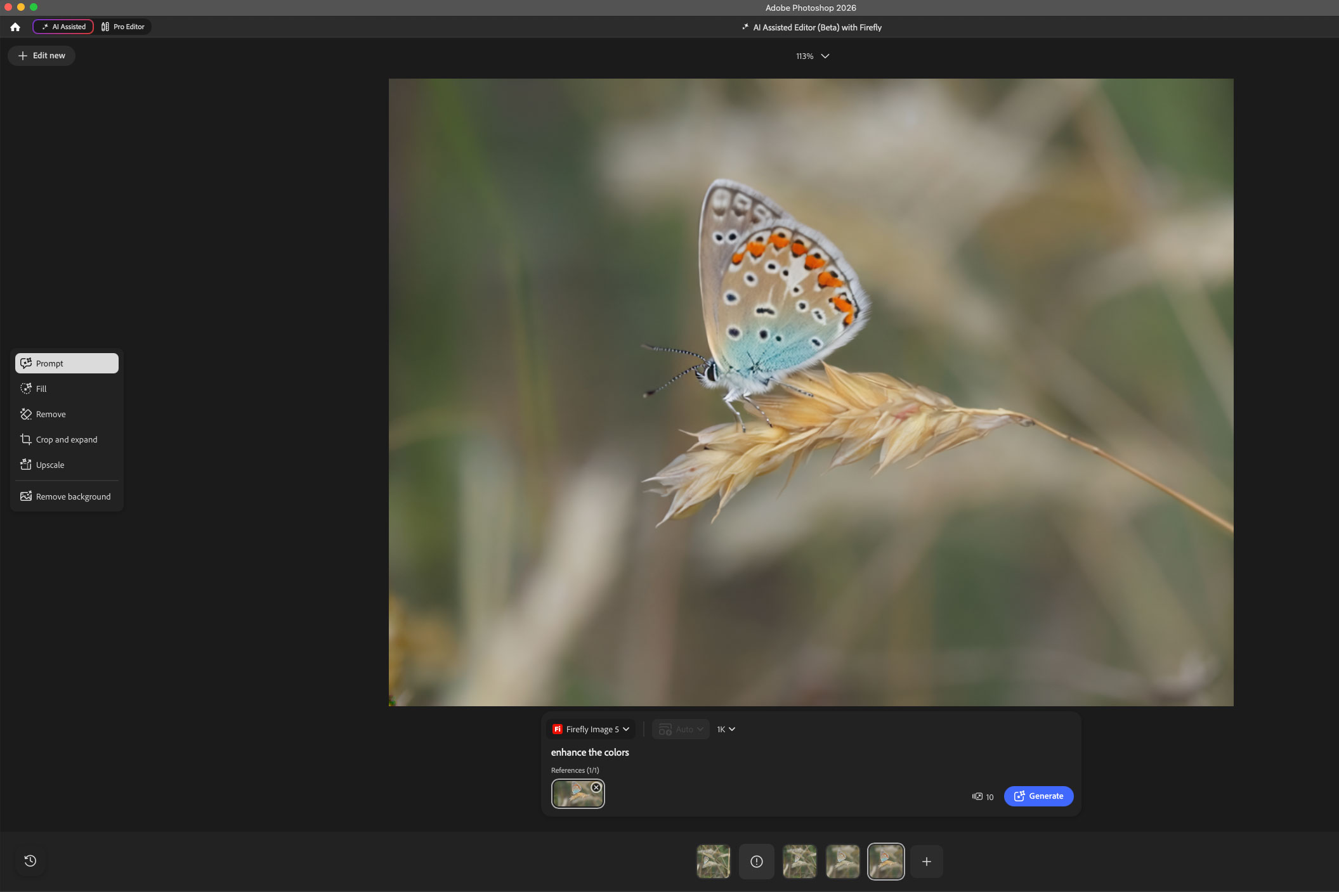
Task: Open the Firefly Image 5 model dropdown
Action: coord(591,729)
